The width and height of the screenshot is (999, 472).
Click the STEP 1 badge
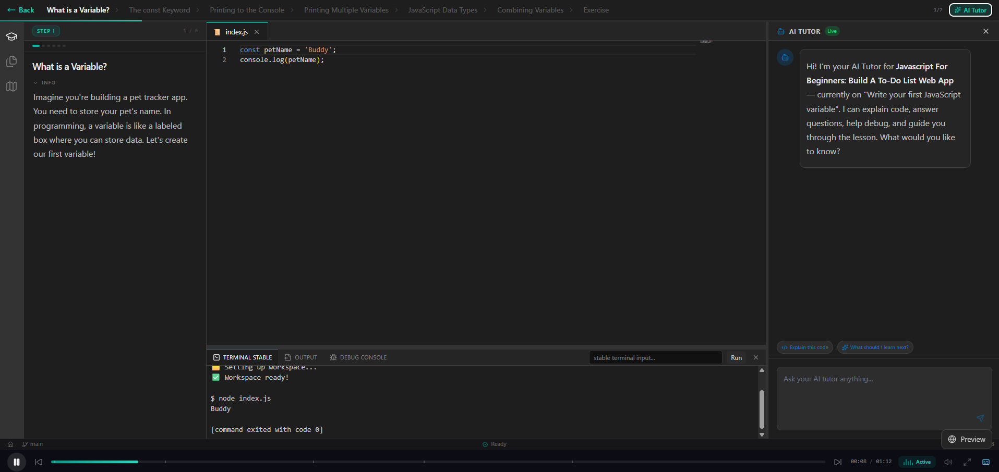46,31
